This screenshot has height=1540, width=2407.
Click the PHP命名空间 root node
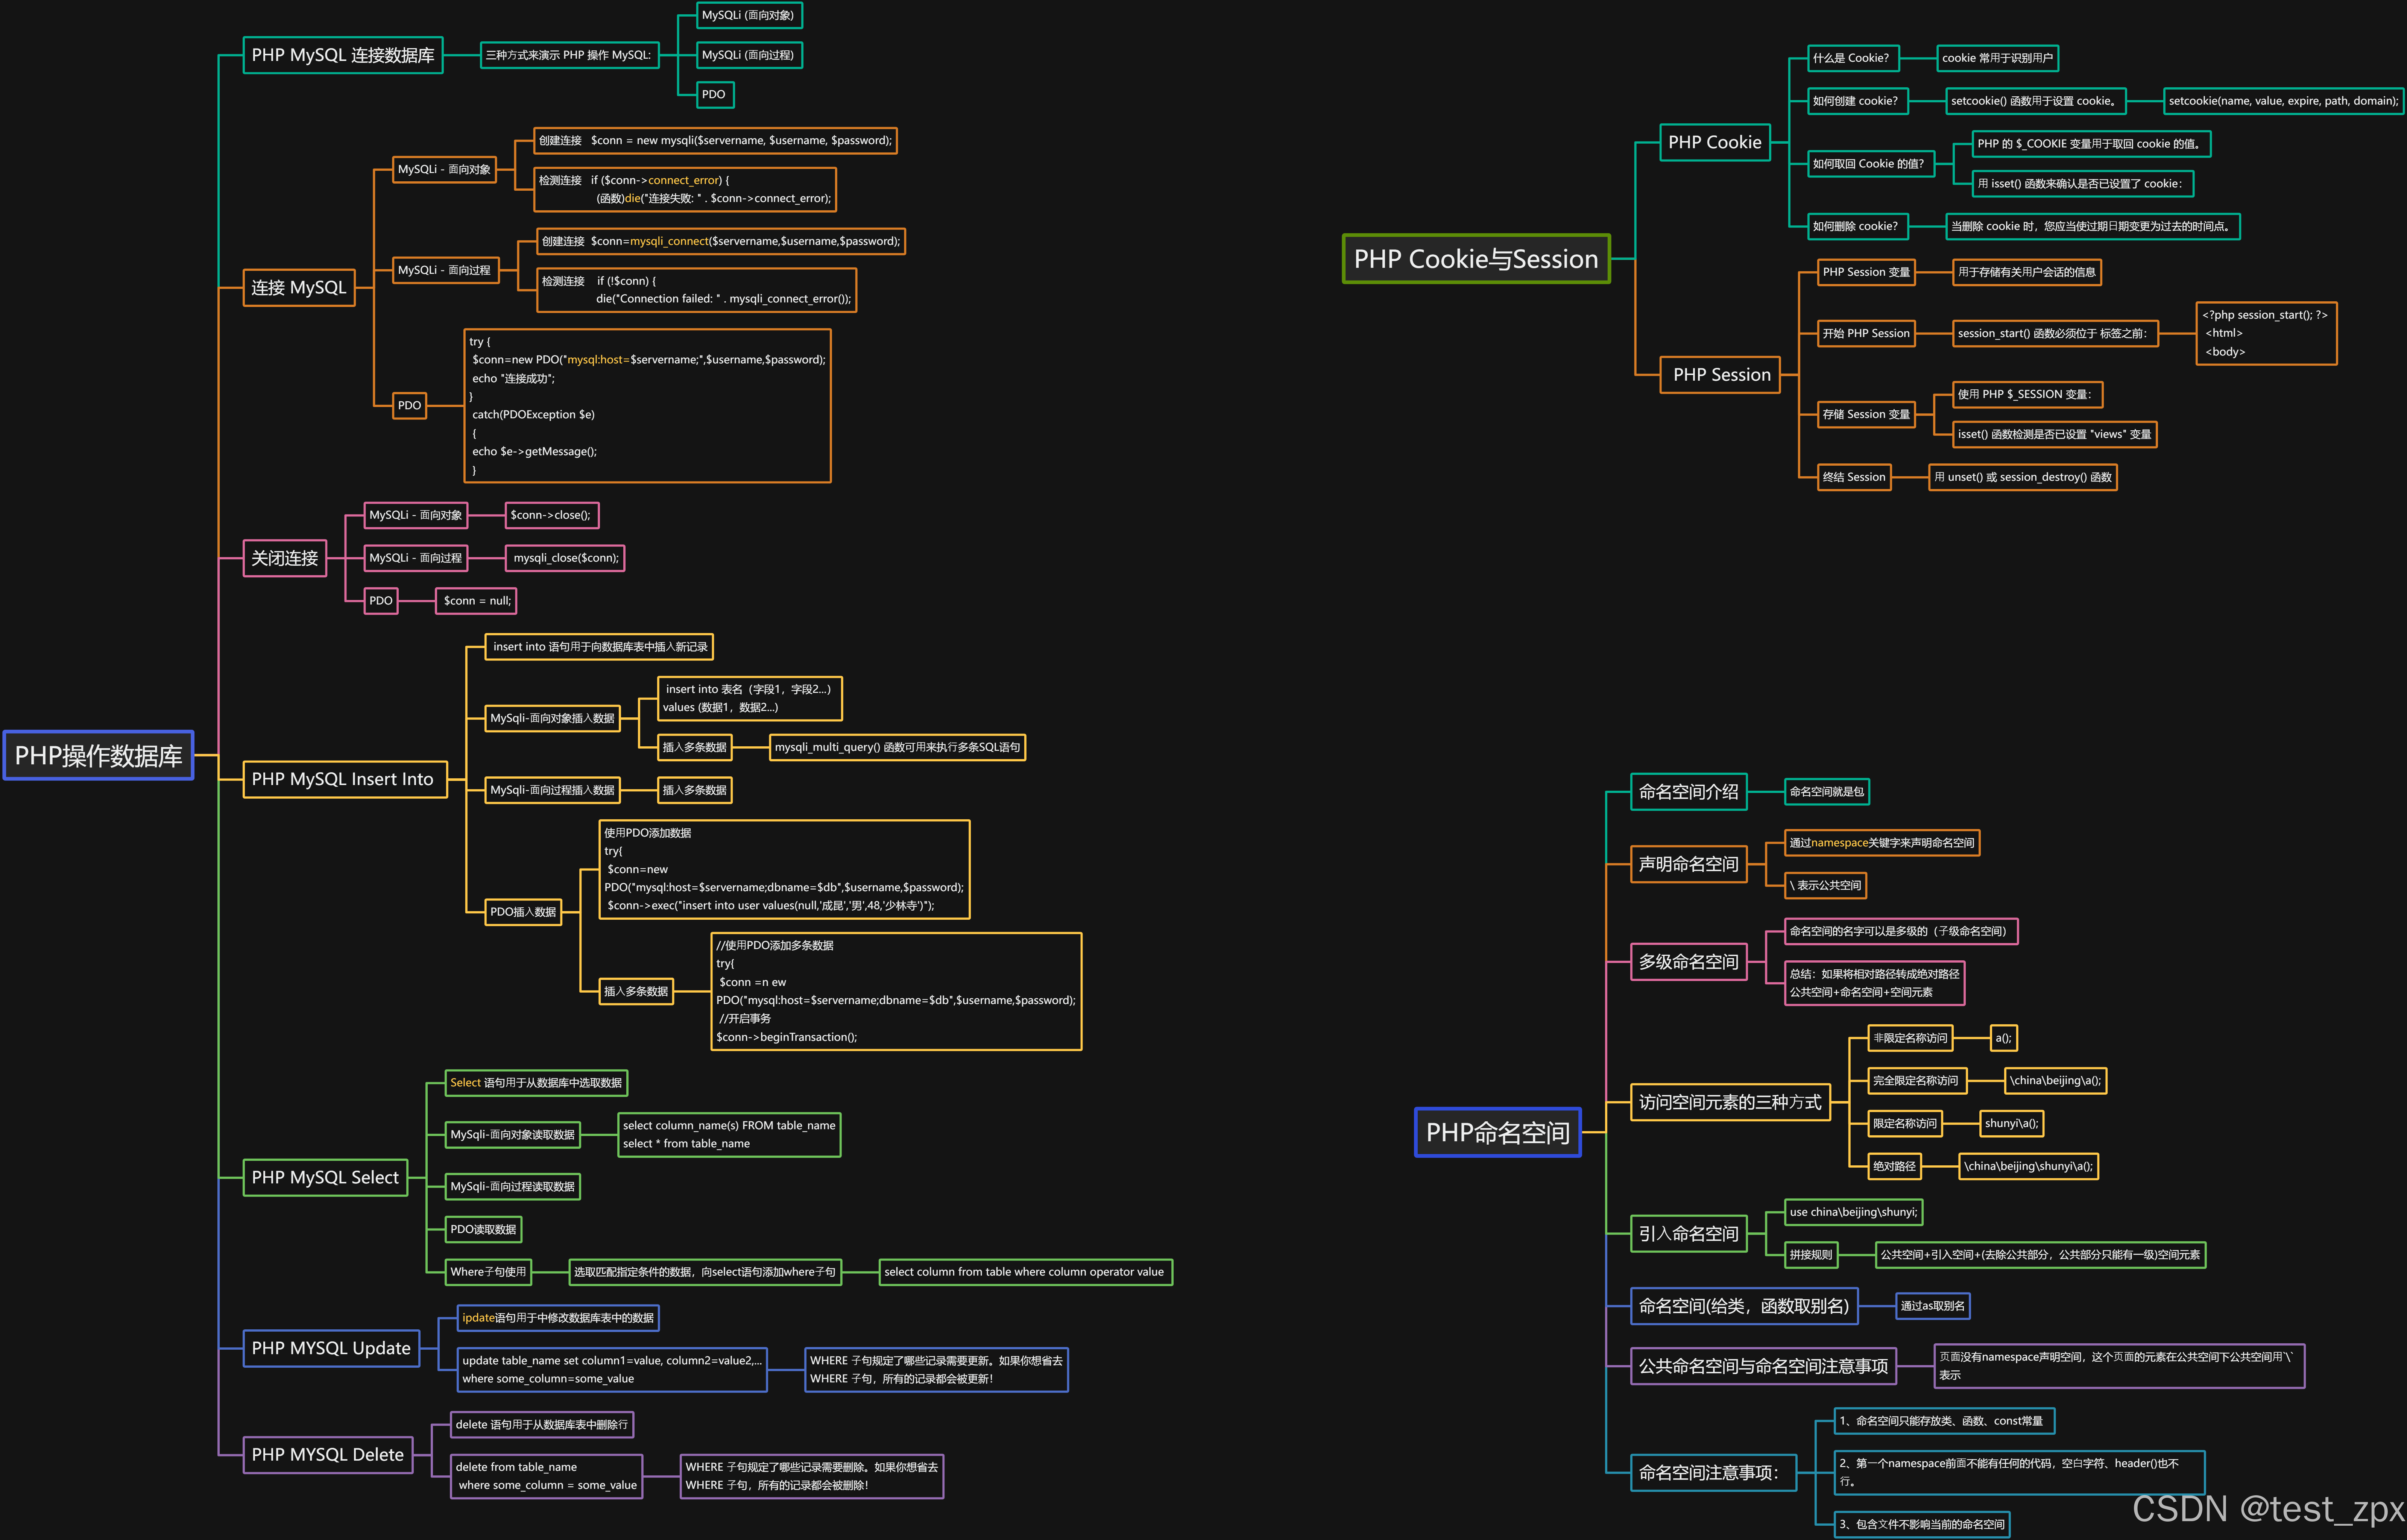pos(1497,1132)
